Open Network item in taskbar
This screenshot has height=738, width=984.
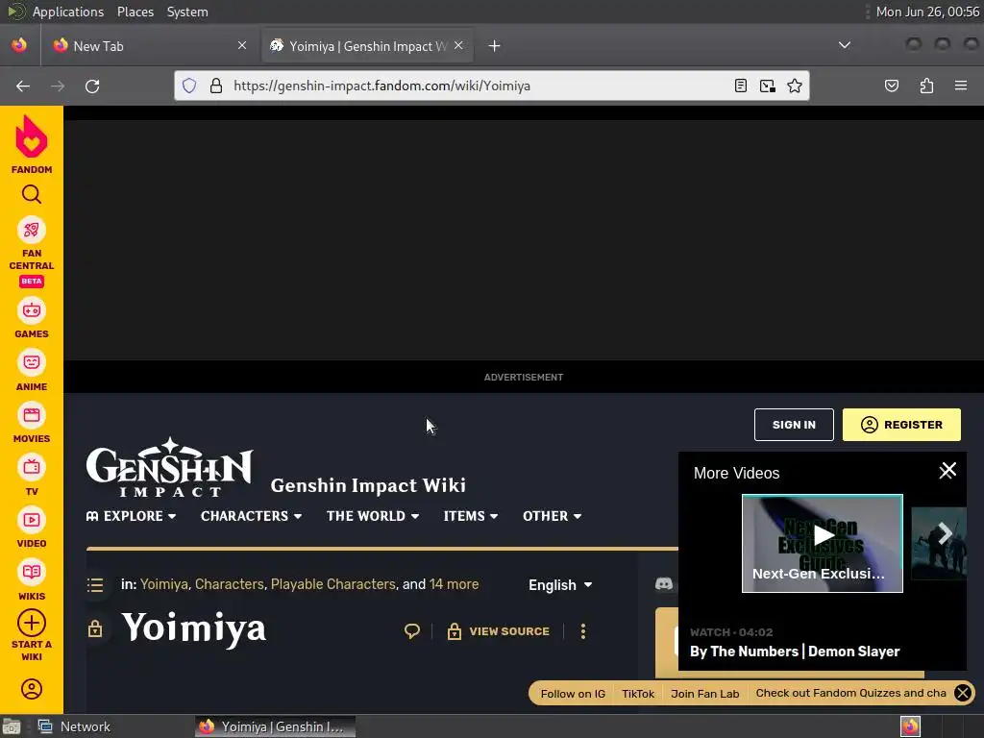(74, 726)
